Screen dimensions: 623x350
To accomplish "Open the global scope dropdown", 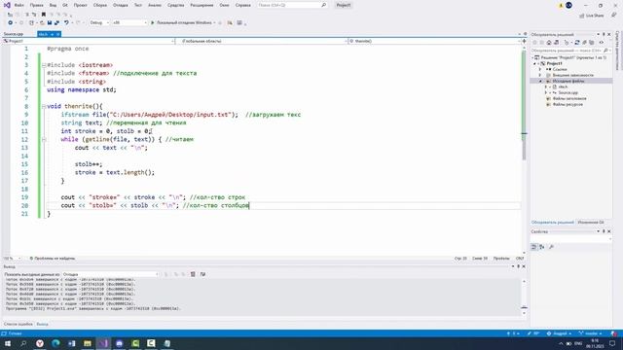I will click(x=262, y=41).
